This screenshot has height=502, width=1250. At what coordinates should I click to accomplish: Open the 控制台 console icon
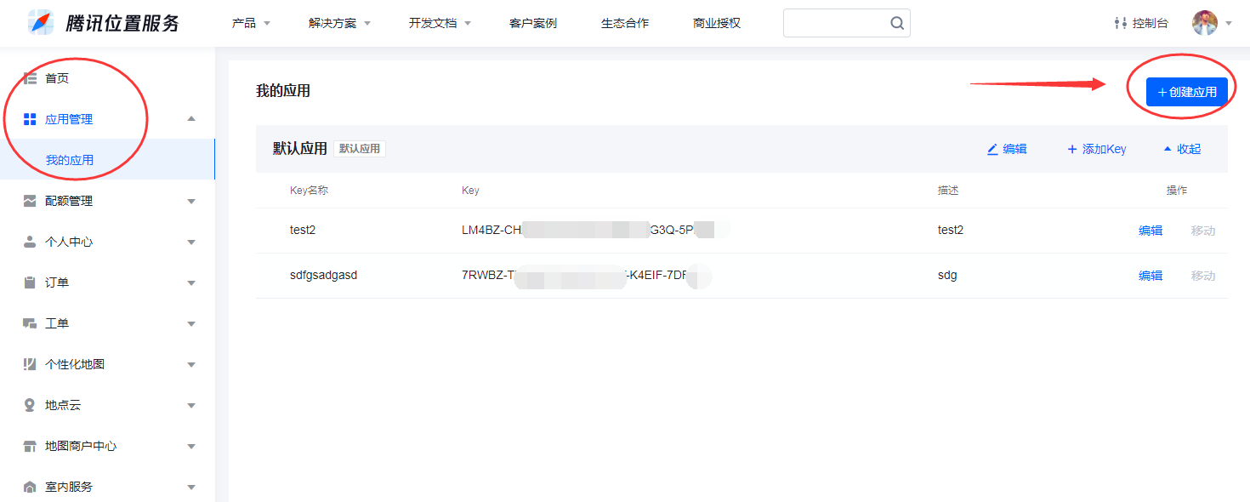point(1120,23)
